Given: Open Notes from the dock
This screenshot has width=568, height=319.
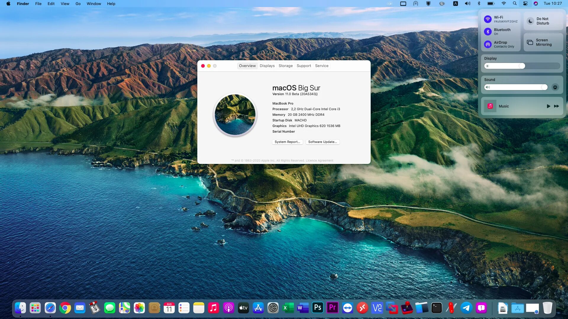Looking at the screenshot, I should 199,308.
